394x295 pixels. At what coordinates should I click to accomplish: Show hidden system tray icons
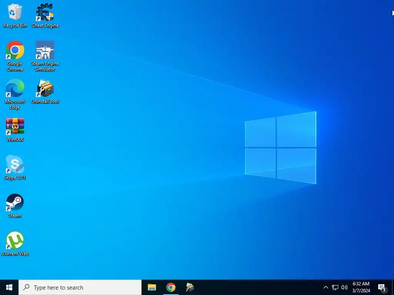click(x=326, y=287)
